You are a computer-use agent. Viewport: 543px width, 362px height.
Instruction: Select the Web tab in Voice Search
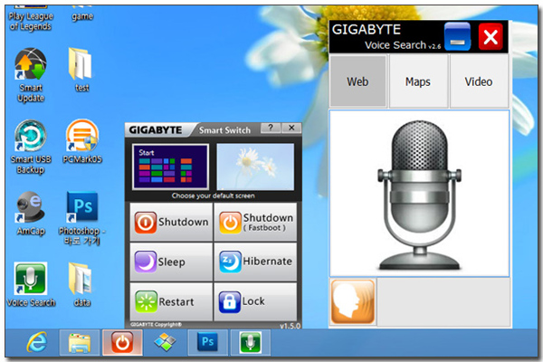tap(357, 81)
